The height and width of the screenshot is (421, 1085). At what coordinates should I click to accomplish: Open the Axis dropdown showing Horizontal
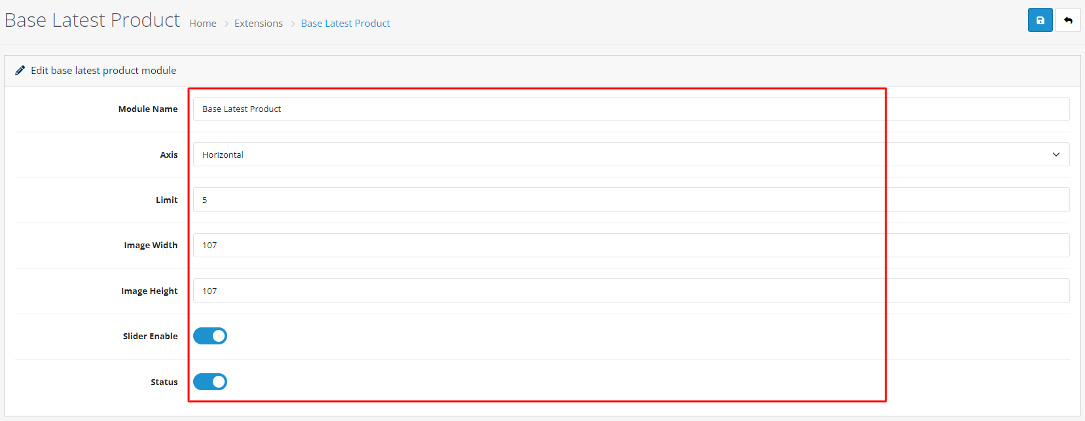click(631, 155)
